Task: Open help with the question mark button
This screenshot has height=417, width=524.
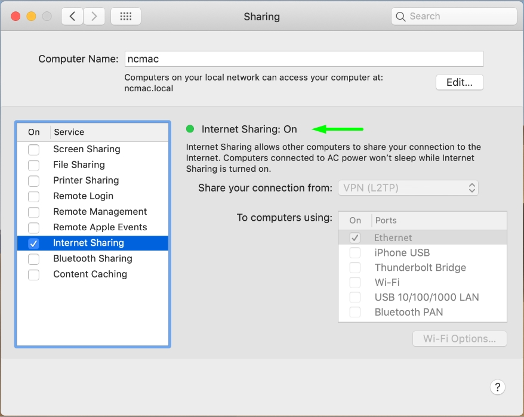Action: pos(497,387)
